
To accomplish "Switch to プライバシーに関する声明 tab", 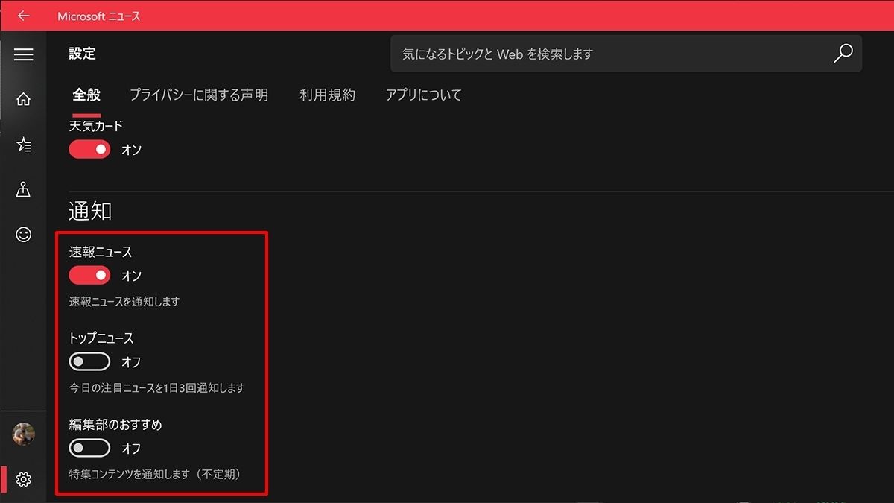I will [x=199, y=95].
